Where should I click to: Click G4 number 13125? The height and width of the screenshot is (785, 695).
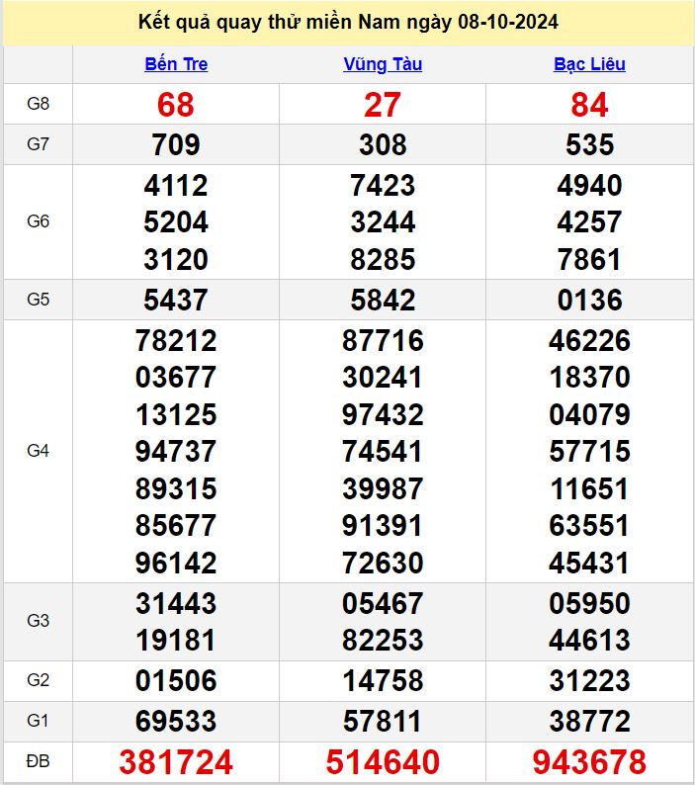point(176,414)
